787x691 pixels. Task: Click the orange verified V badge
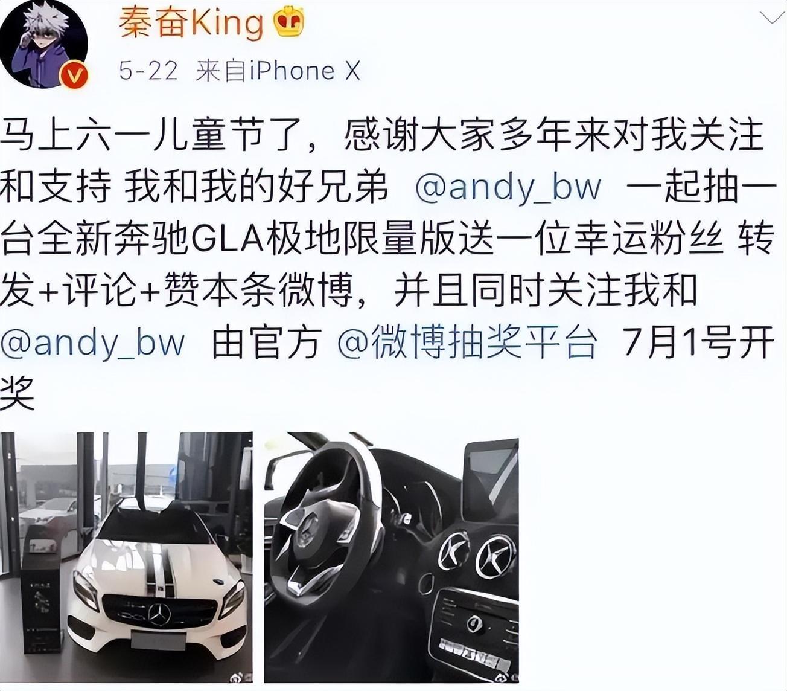[74, 76]
